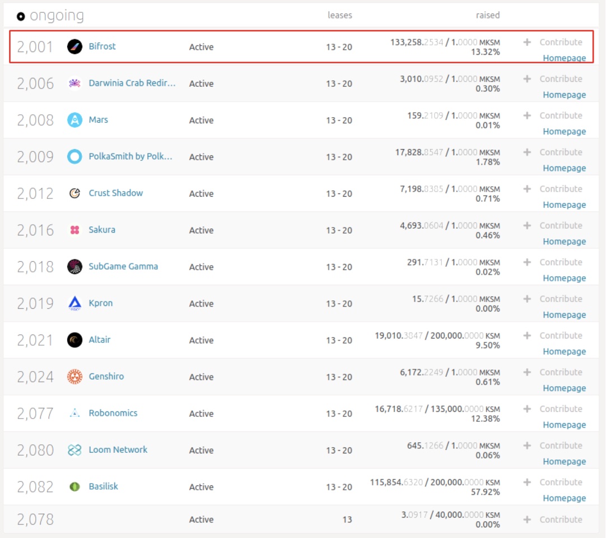Click the Sakura pink flower icon
This screenshot has width=606, height=538.
tap(74, 230)
